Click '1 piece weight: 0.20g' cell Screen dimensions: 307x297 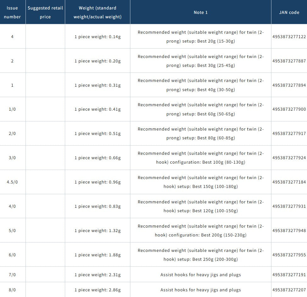[98, 61]
